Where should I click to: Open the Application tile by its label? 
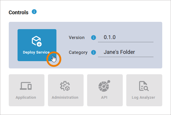coord(26,98)
